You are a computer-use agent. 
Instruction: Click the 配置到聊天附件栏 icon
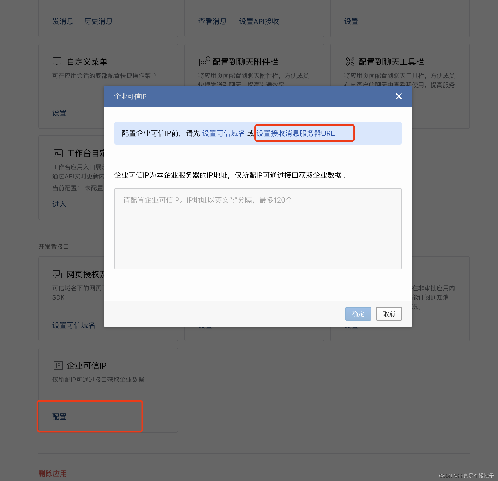coord(205,62)
